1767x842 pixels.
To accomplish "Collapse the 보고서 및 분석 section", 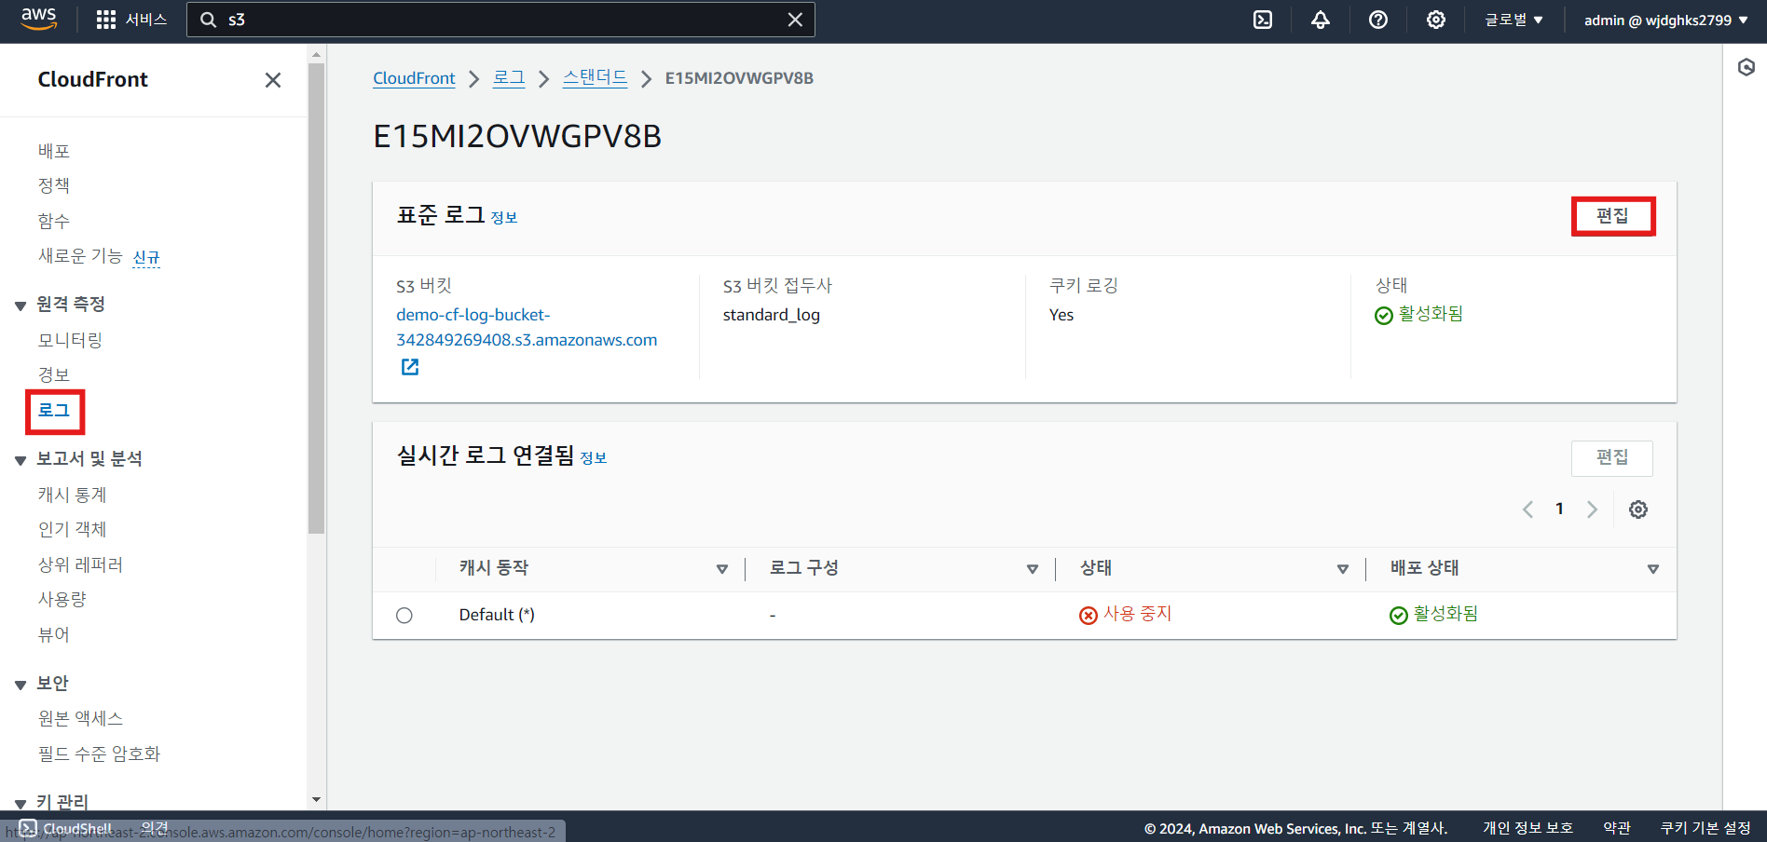I will [x=21, y=460].
